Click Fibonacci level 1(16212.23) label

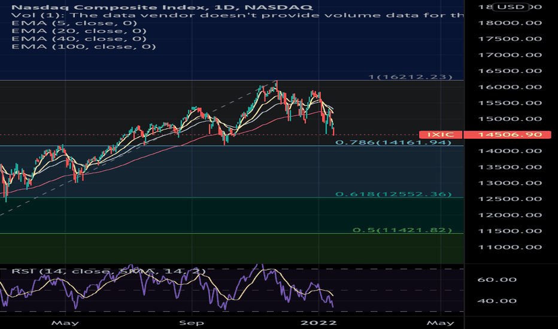point(410,77)
